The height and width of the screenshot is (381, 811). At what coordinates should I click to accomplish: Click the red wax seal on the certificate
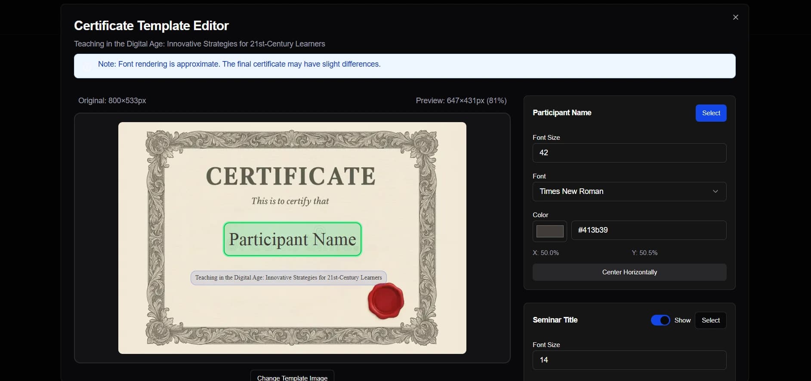coord(385,301)
